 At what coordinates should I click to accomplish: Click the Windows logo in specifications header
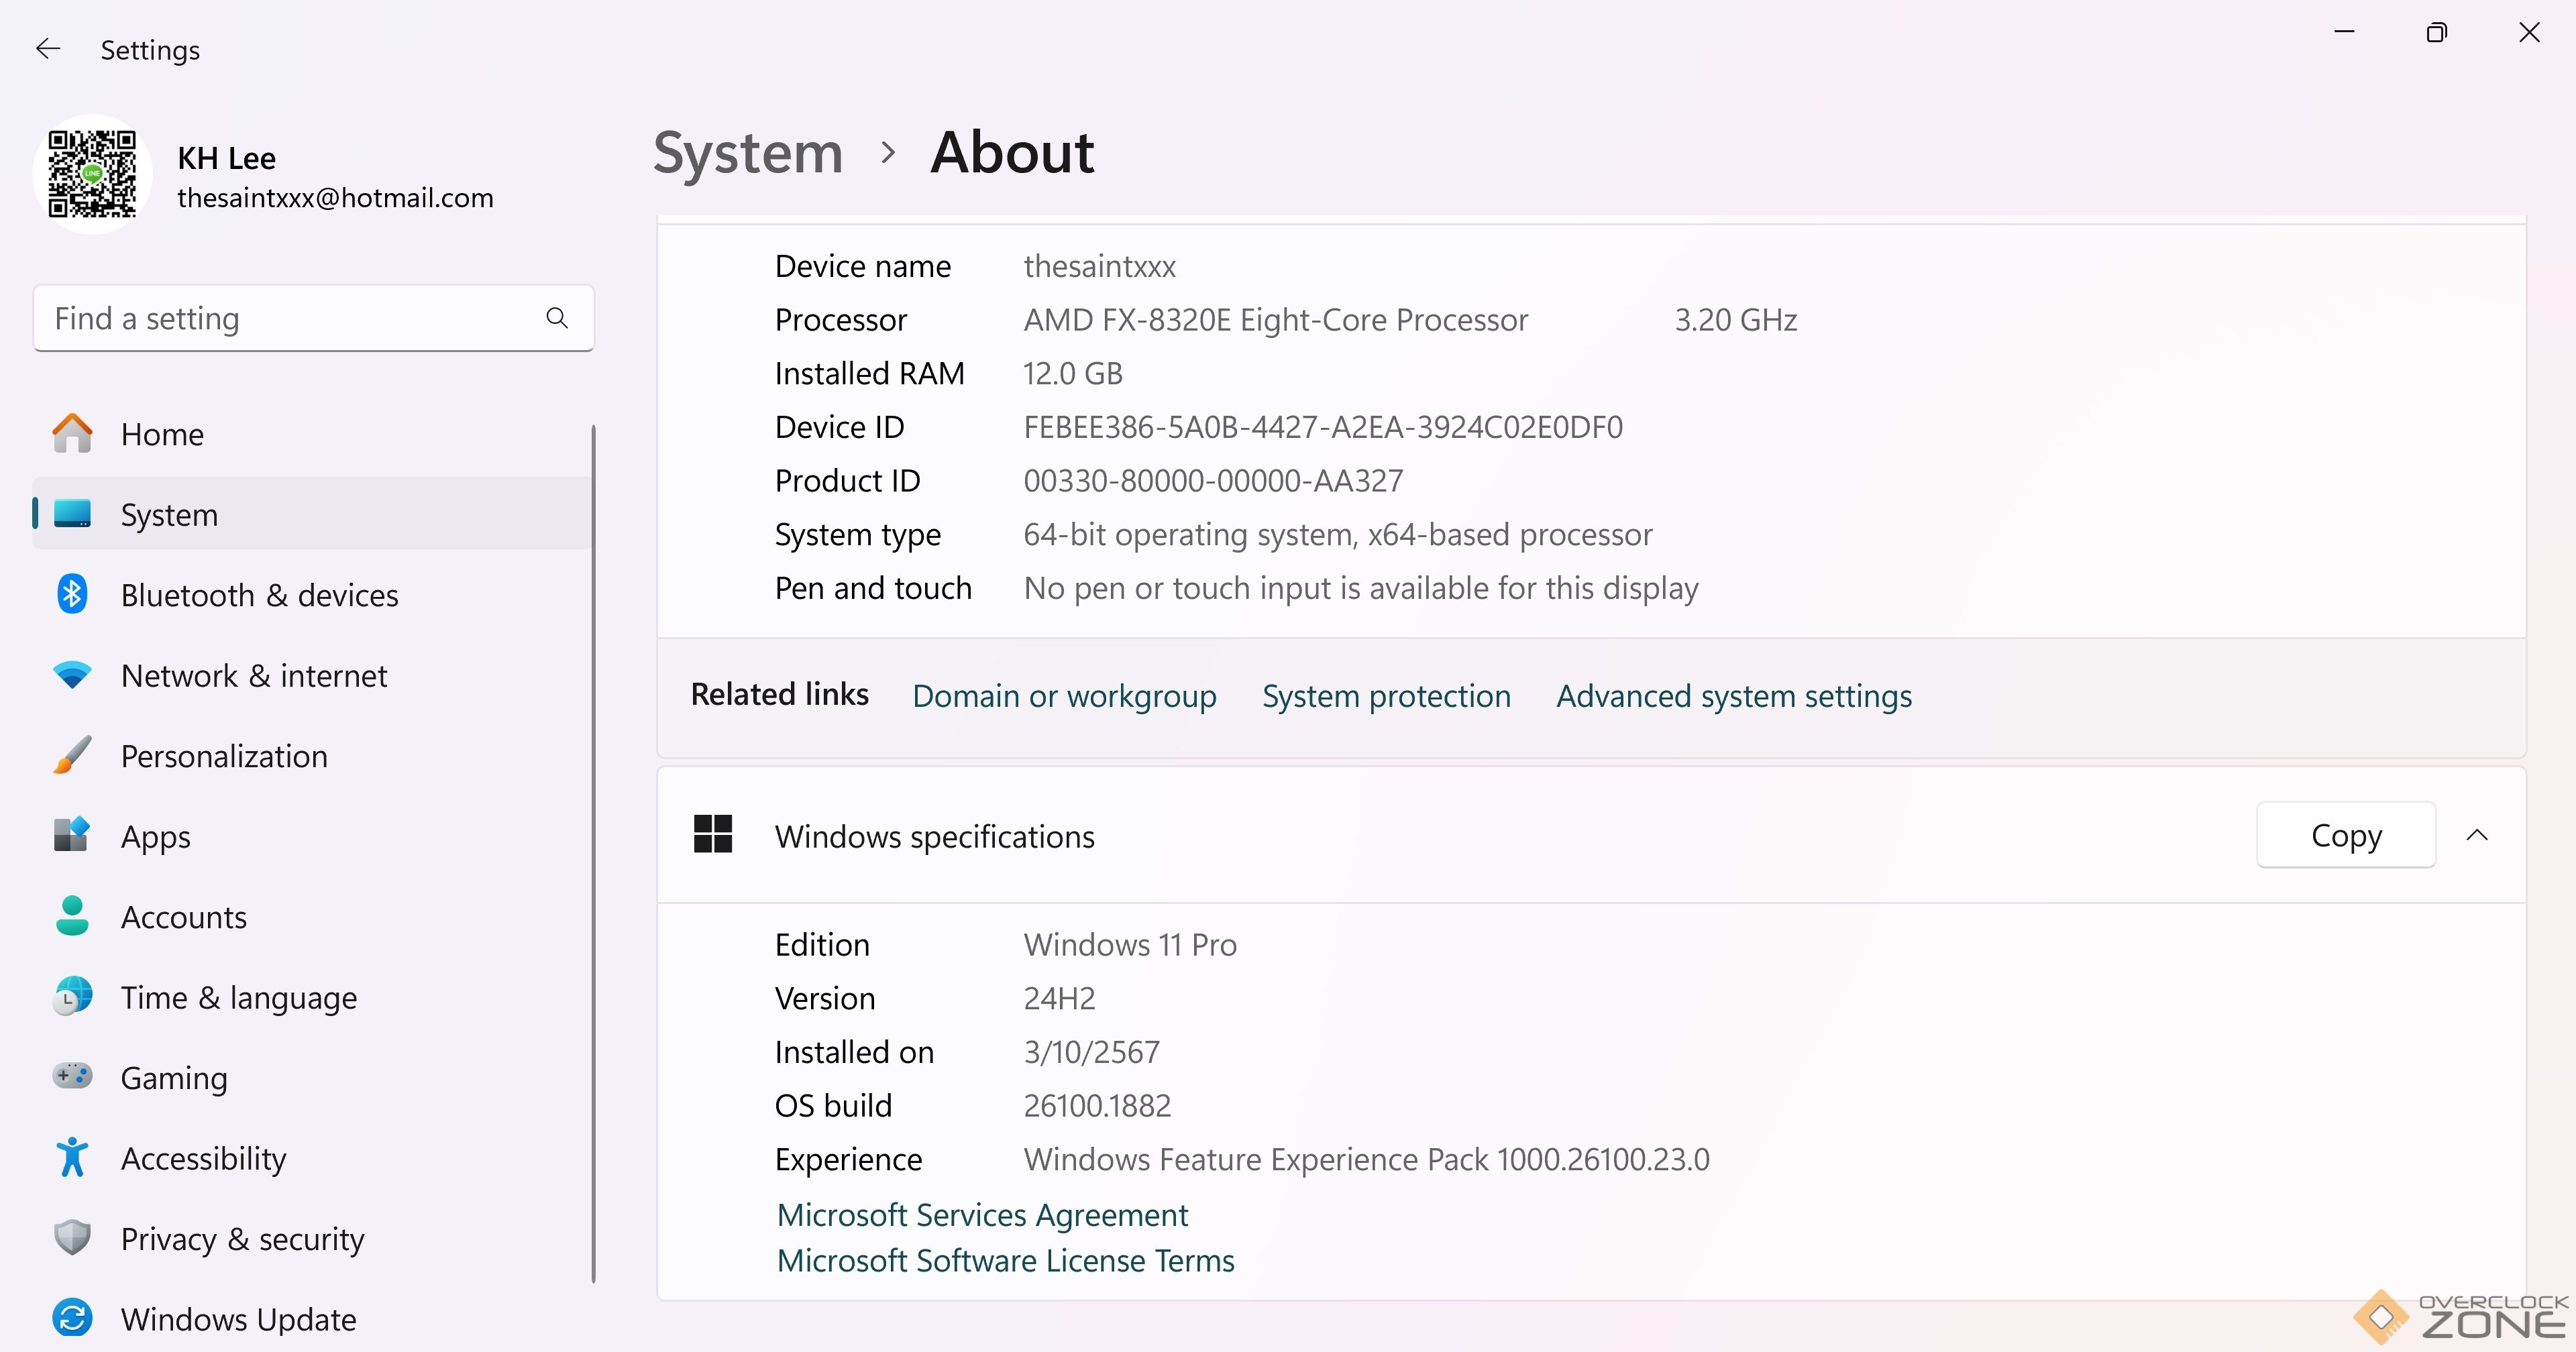click(713, 834)
